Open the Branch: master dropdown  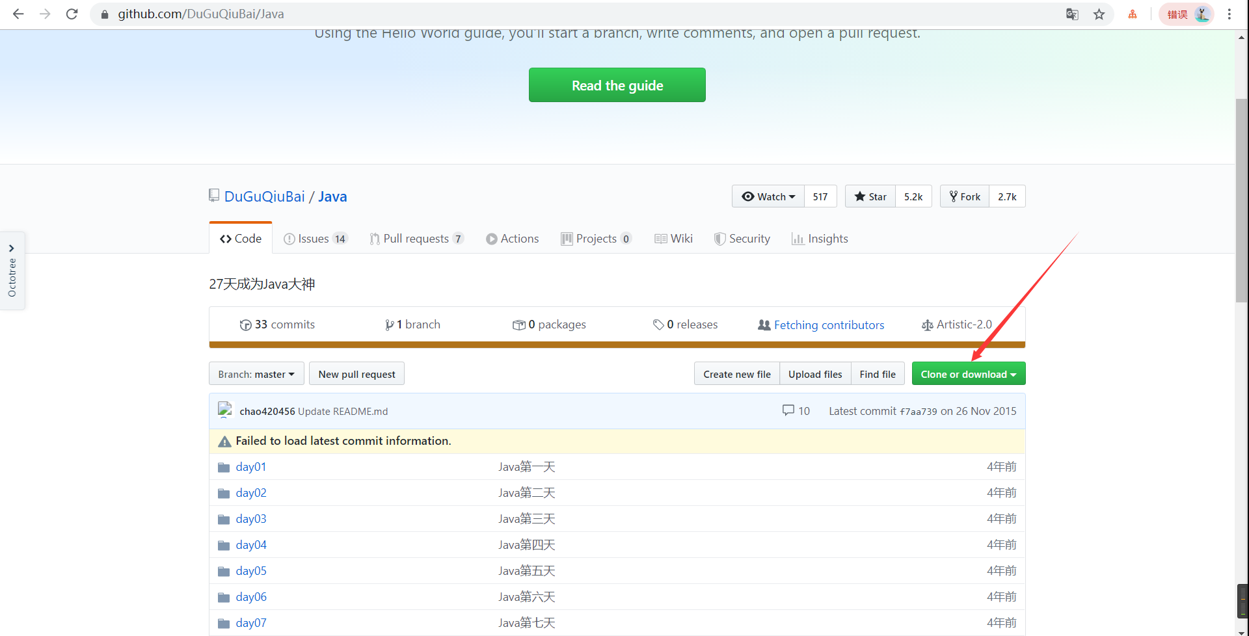256,374
